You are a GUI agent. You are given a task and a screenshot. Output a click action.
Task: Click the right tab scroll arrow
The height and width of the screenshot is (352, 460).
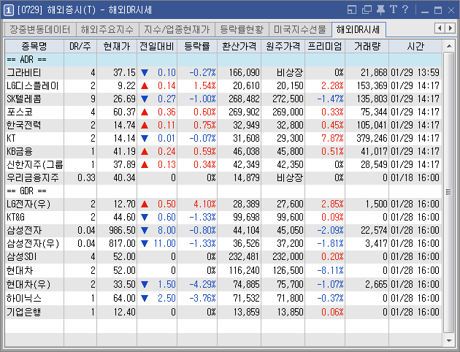(450, 28)
